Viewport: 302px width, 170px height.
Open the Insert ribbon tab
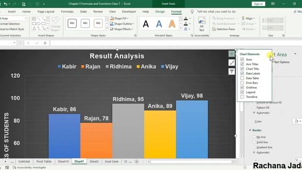point(12,11)
